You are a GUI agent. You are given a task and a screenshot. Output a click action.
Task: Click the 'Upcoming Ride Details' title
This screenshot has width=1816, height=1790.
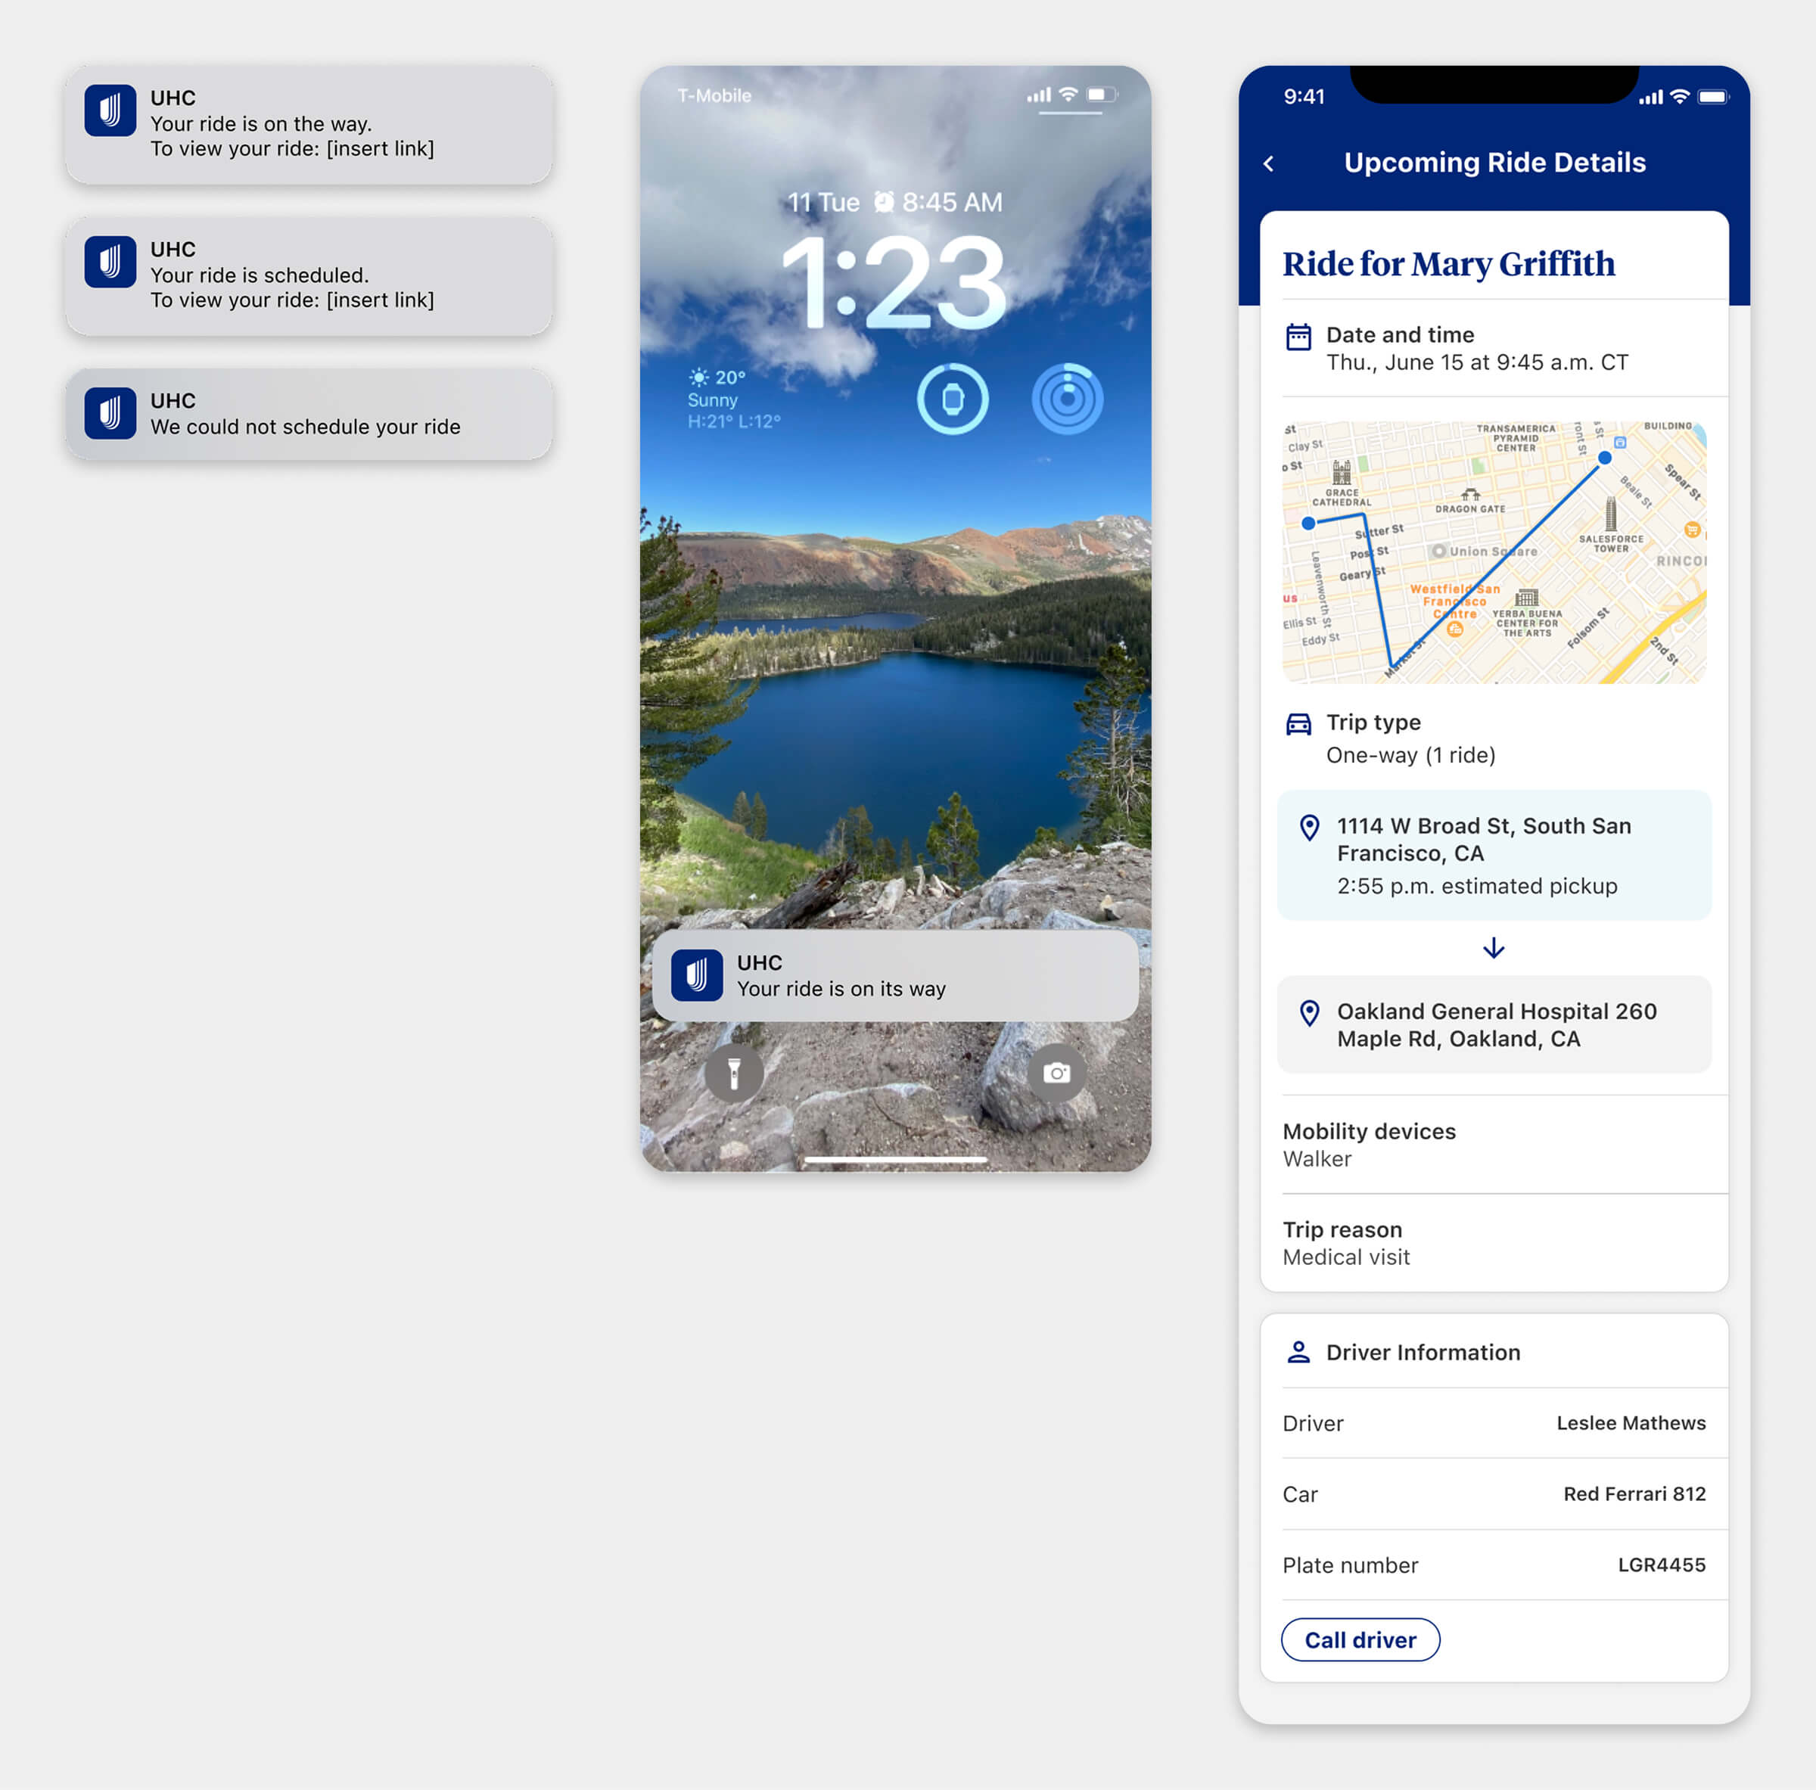pyautogui.click(x=1494, y=163)
